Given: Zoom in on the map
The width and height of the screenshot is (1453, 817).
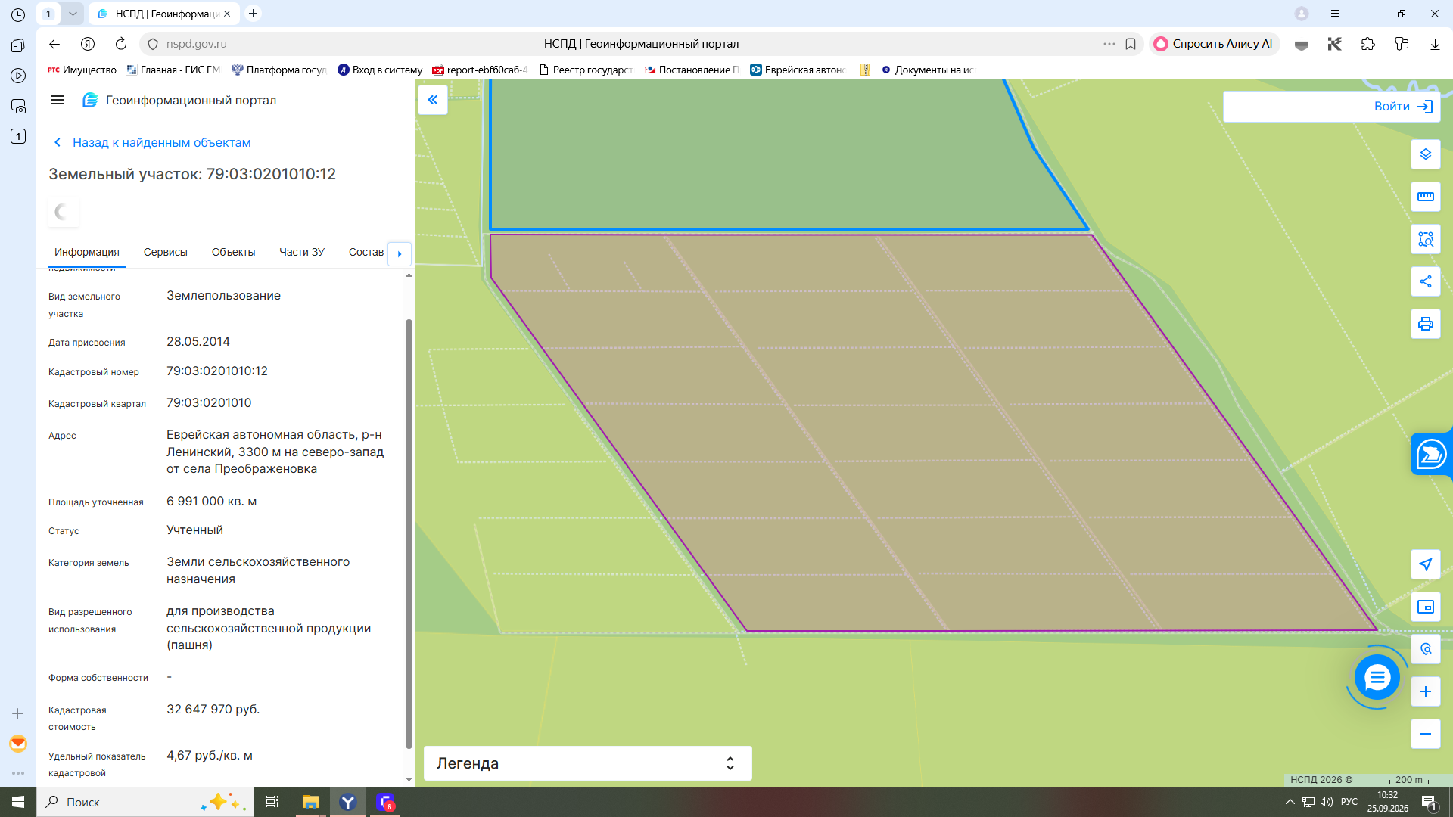Looking at the screenshot, I should [1425, 691].
